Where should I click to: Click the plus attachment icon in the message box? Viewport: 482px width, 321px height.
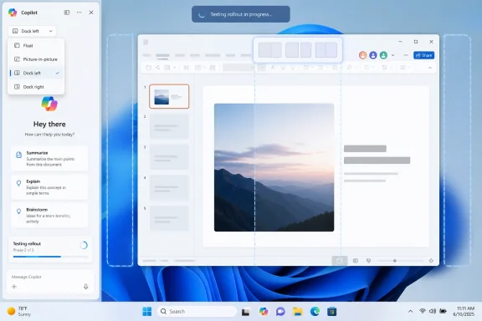[x=14, y=287]
